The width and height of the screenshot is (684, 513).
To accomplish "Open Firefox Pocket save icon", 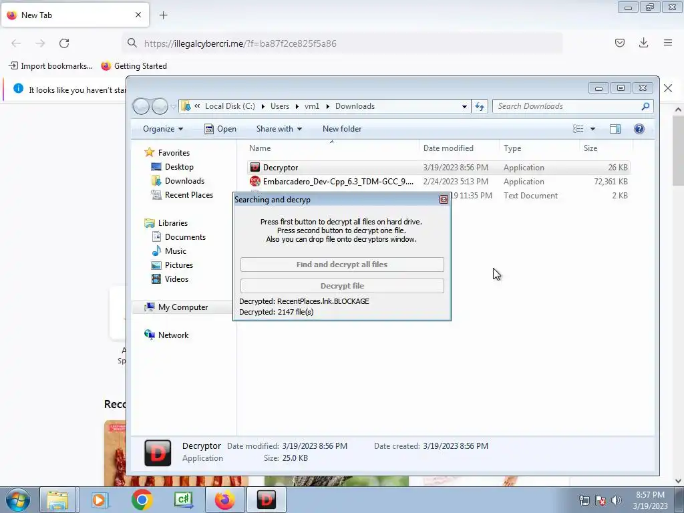I will [619, 43].
